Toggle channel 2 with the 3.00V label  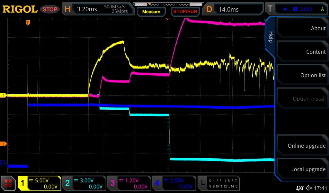[x=84, y=183]
